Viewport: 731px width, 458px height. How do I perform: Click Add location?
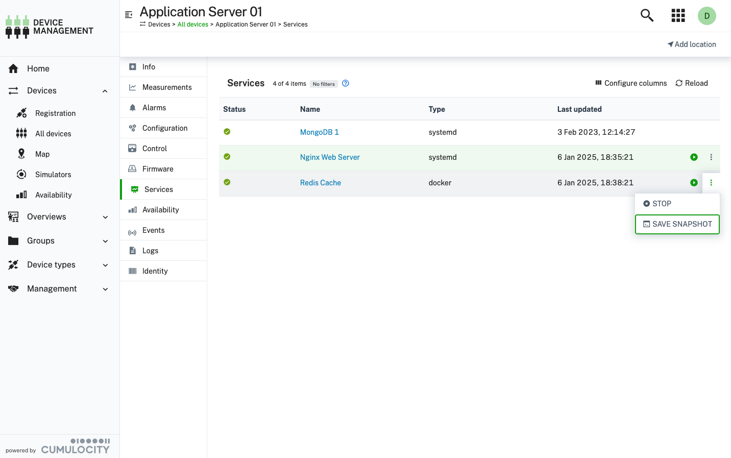pos(692,44)
